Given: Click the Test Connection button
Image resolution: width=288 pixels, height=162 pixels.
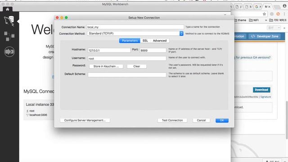Looking at the screenshot, I should tap(172, 120).
